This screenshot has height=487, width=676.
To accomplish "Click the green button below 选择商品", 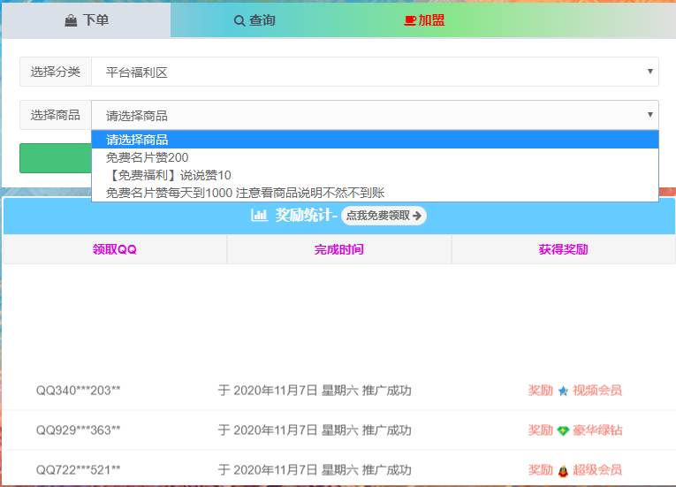I will [55, 158].
